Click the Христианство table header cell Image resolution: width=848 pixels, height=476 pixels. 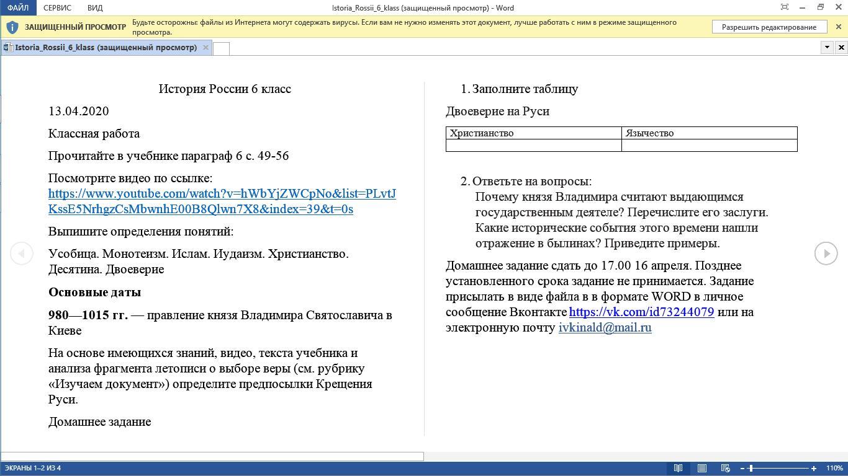(x=534, y=133)
